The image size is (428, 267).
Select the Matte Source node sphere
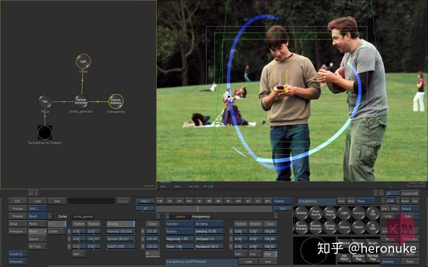330,213
